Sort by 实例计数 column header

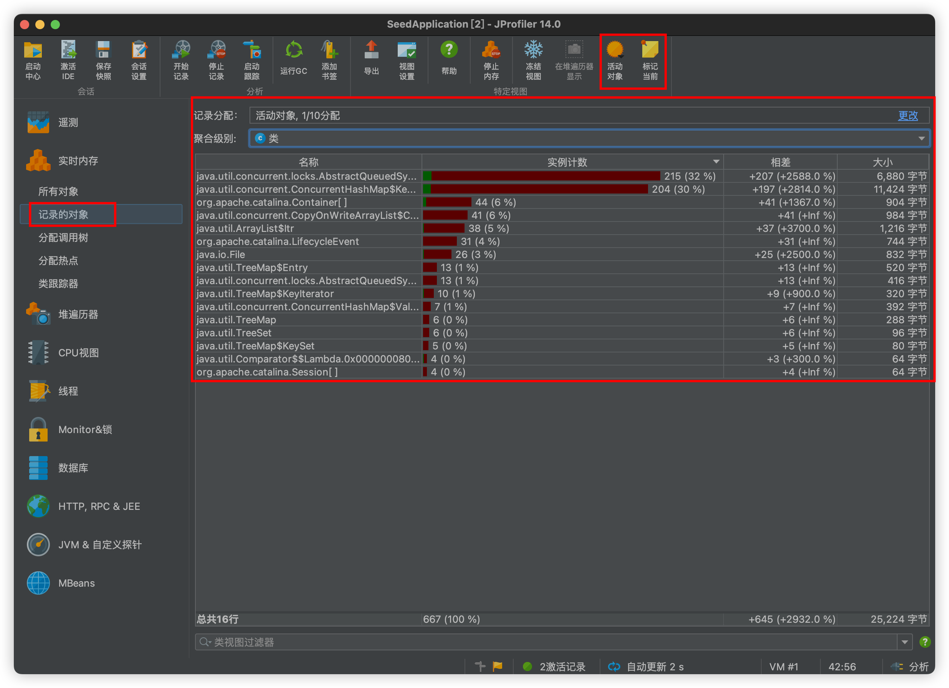(x=572, y=162)
